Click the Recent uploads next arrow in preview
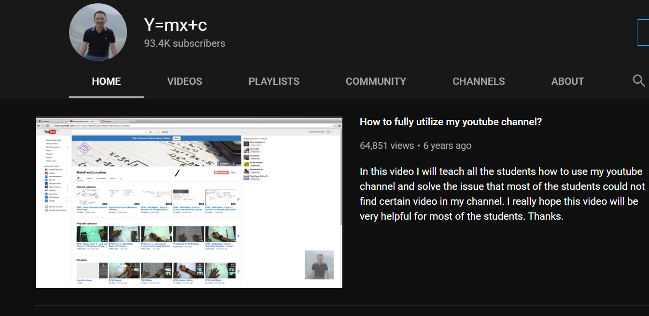 click(238, 199)
